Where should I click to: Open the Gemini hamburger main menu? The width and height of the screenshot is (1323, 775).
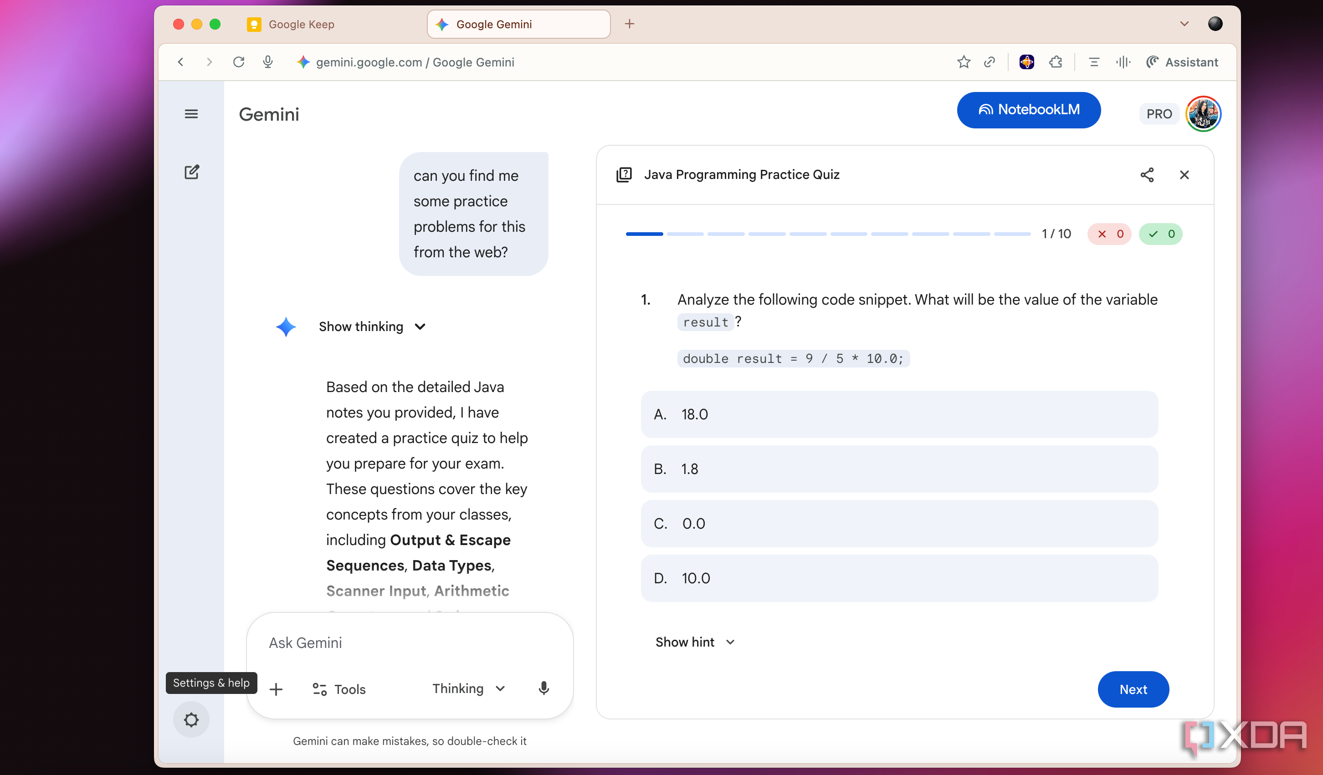point(191,114)
